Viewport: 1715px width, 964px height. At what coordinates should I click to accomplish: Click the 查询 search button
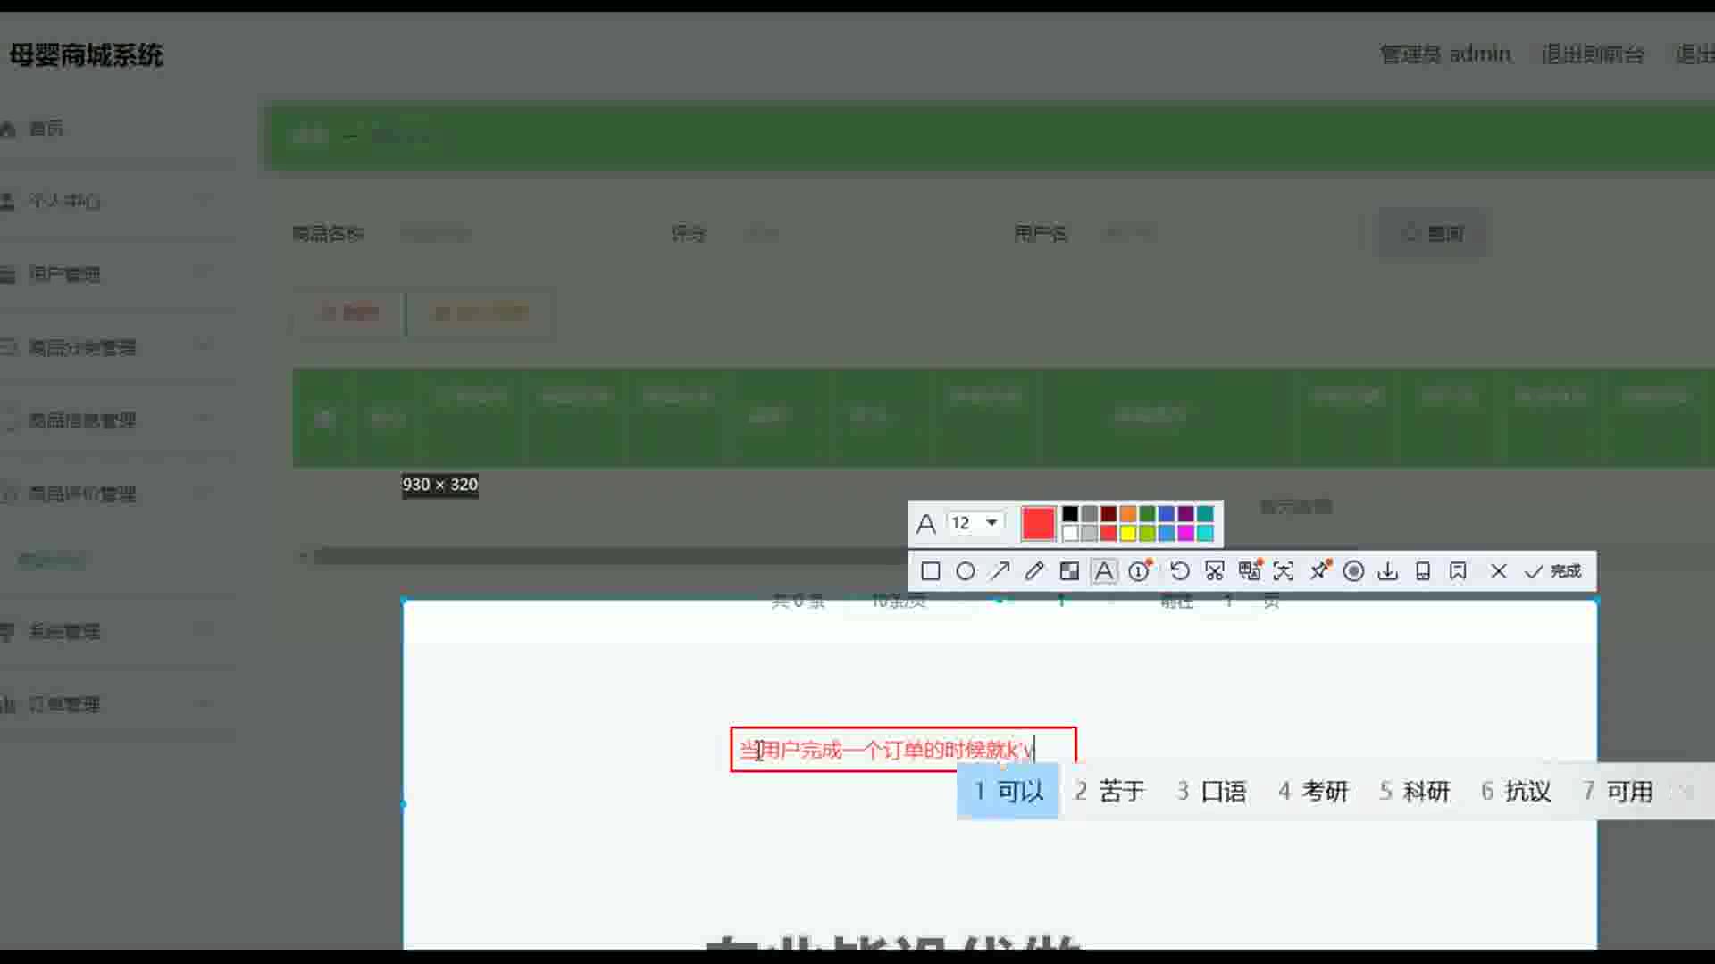point(1433,233)
